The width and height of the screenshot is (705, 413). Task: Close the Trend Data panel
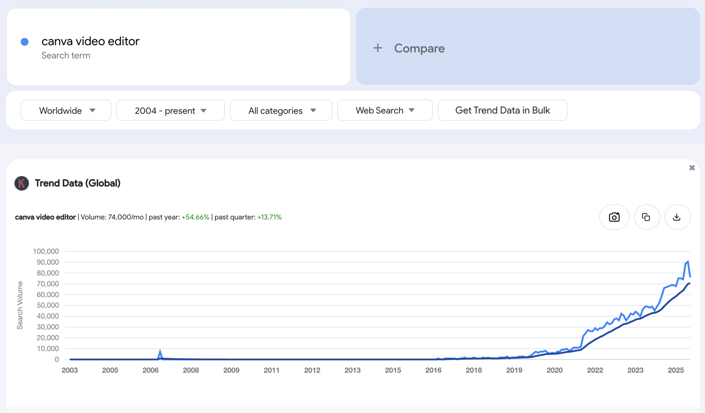[692, 168]
